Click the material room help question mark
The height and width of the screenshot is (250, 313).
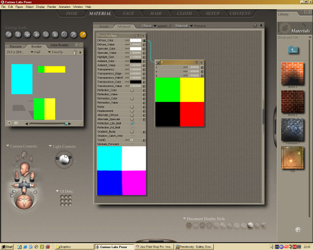coord(255,25)
